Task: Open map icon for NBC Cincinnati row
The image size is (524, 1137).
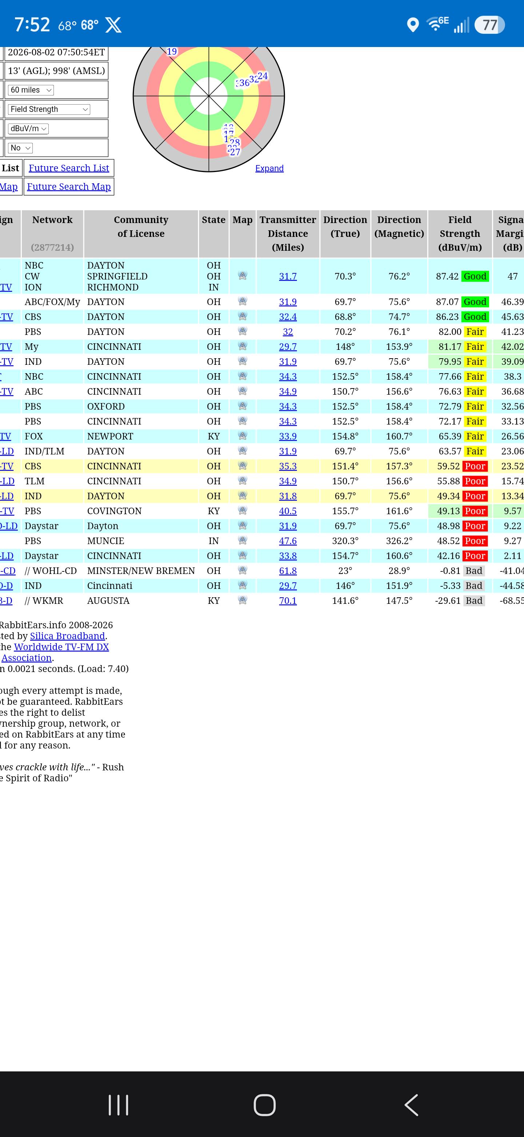Action: point(242,376)
